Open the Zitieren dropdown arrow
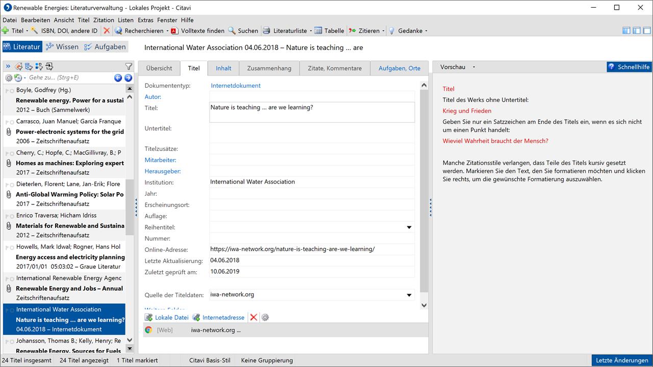Viewport: 653px width, 367px height. [383, 31]
